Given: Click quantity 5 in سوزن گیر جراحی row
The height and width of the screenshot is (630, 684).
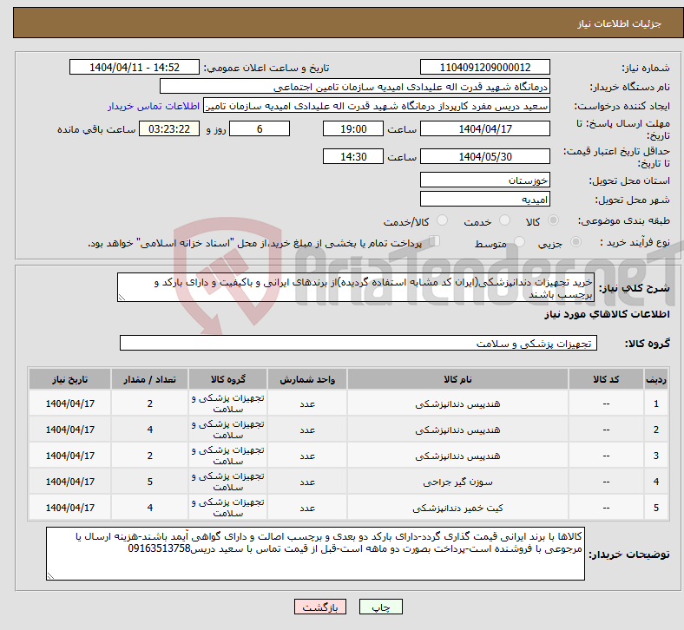Looking at the screenshot, I should (149, 482).
